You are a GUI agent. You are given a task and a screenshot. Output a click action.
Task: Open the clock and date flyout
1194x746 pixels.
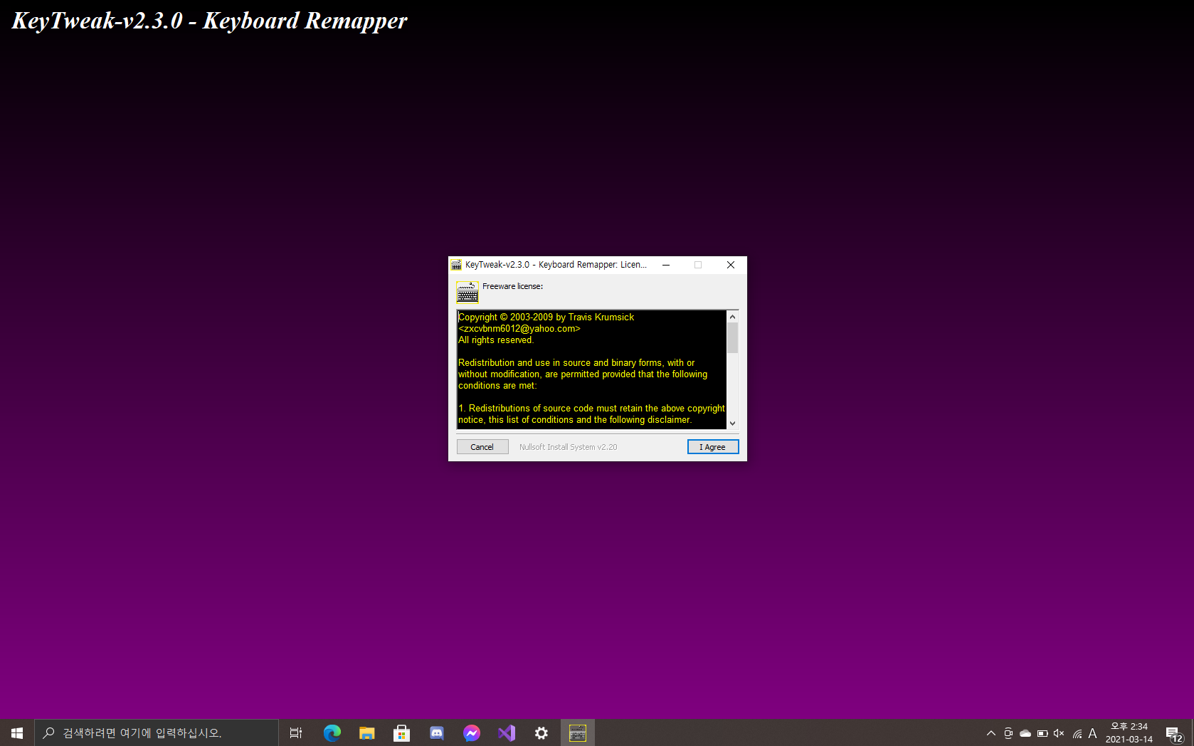click(1129, 732)
